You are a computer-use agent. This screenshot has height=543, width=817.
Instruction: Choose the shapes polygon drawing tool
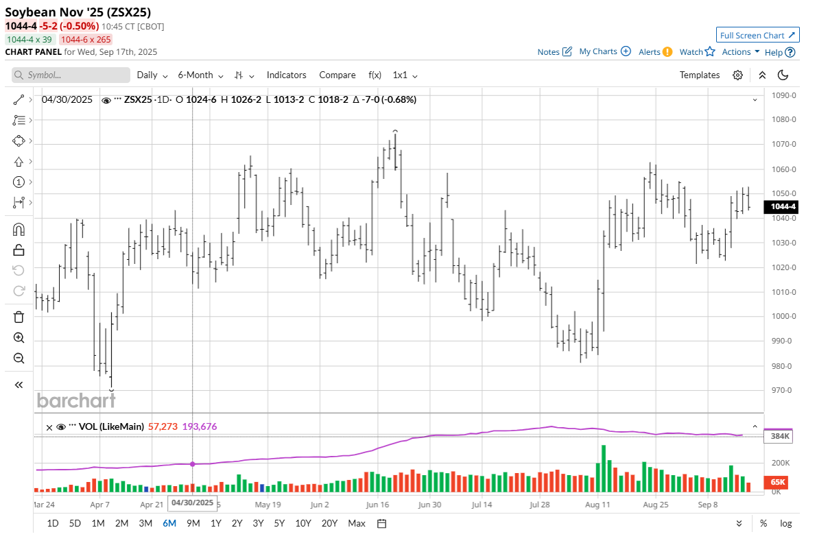19,141
